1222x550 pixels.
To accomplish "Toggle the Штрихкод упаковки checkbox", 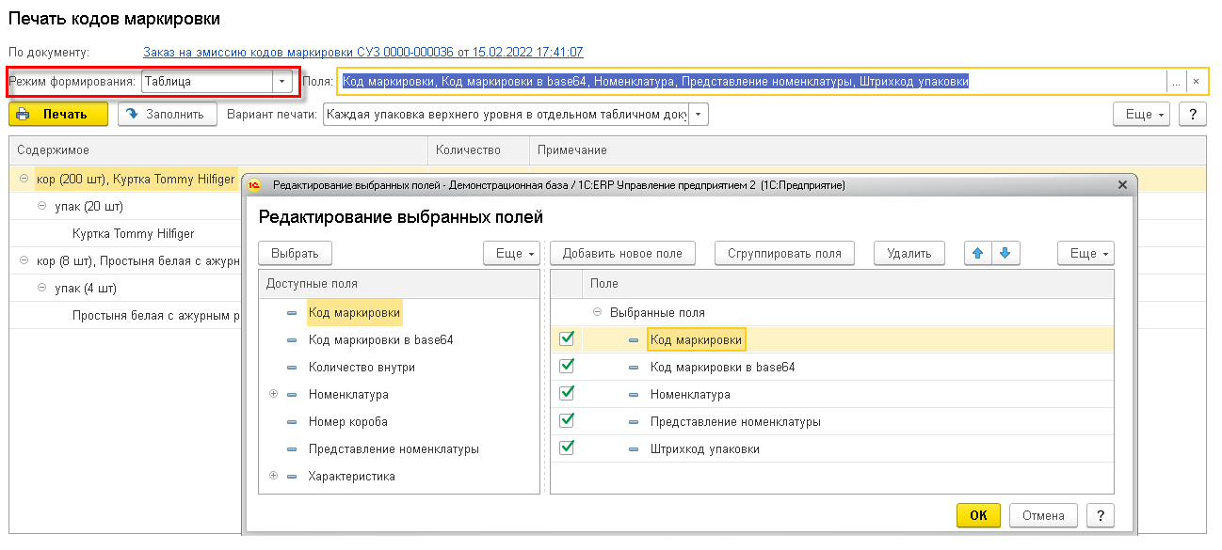I will pyautogui.click(x=567, y=448).
